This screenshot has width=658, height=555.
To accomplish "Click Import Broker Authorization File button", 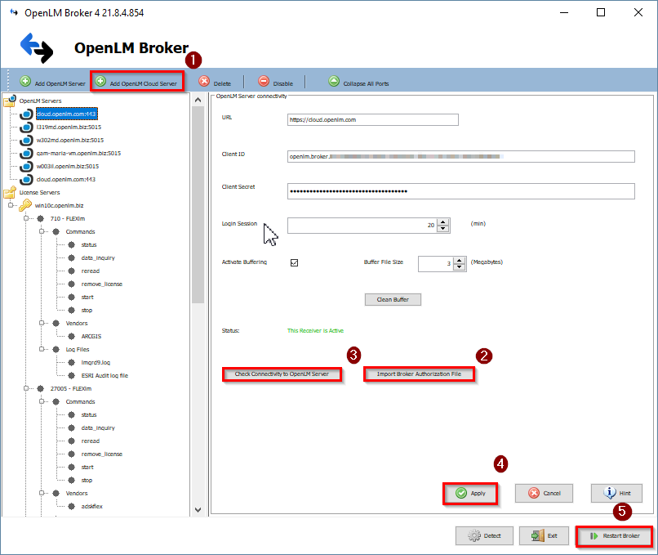I will point(419,374).
